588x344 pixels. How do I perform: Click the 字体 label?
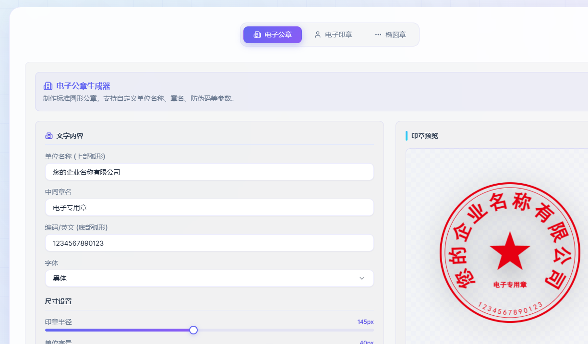tap(52, 263)
